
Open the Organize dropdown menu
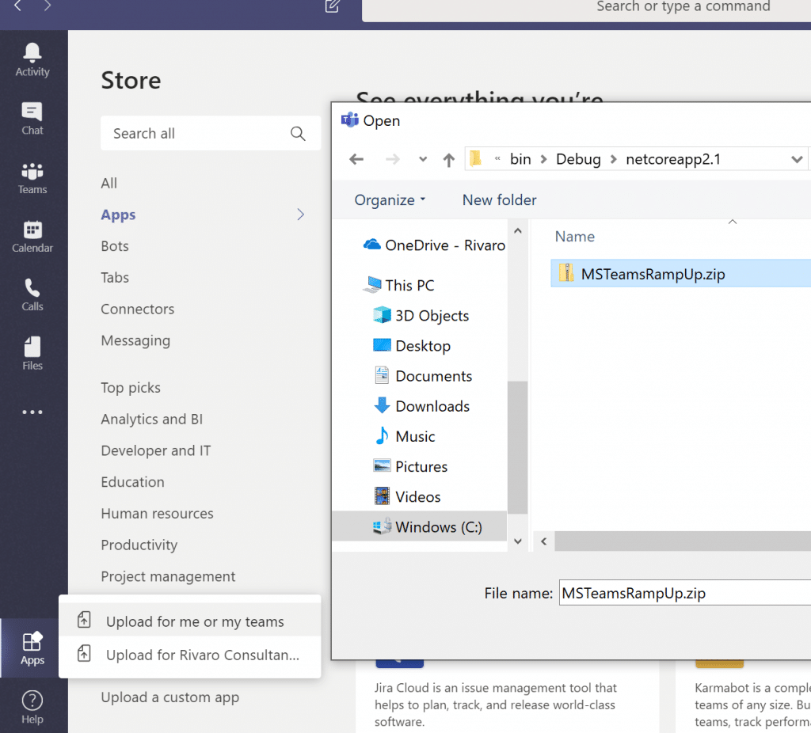390,200
